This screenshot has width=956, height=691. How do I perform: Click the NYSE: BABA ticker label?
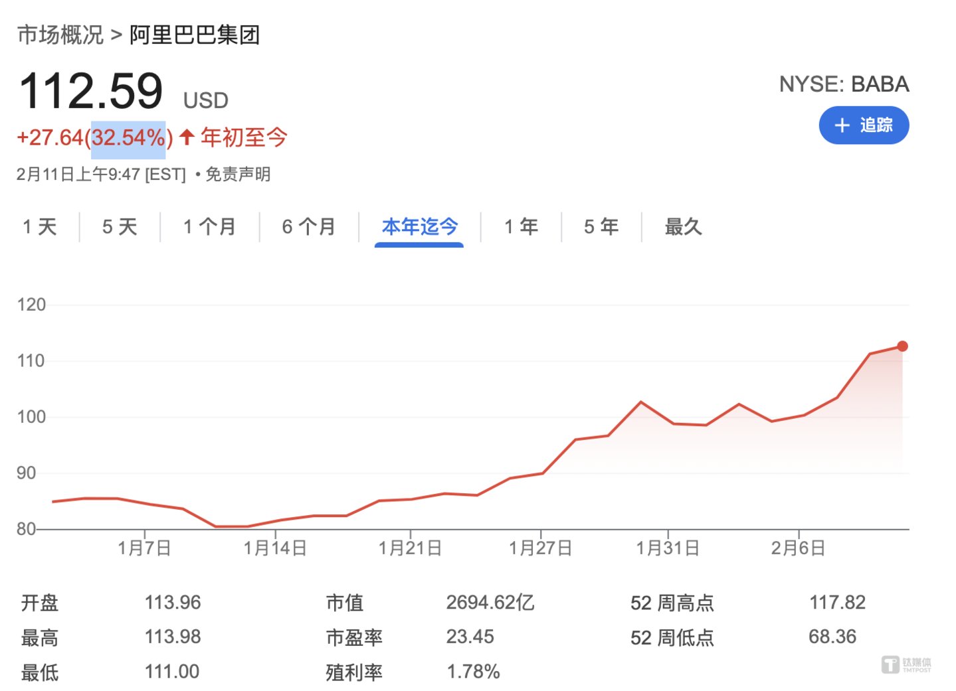pos(844,84)
